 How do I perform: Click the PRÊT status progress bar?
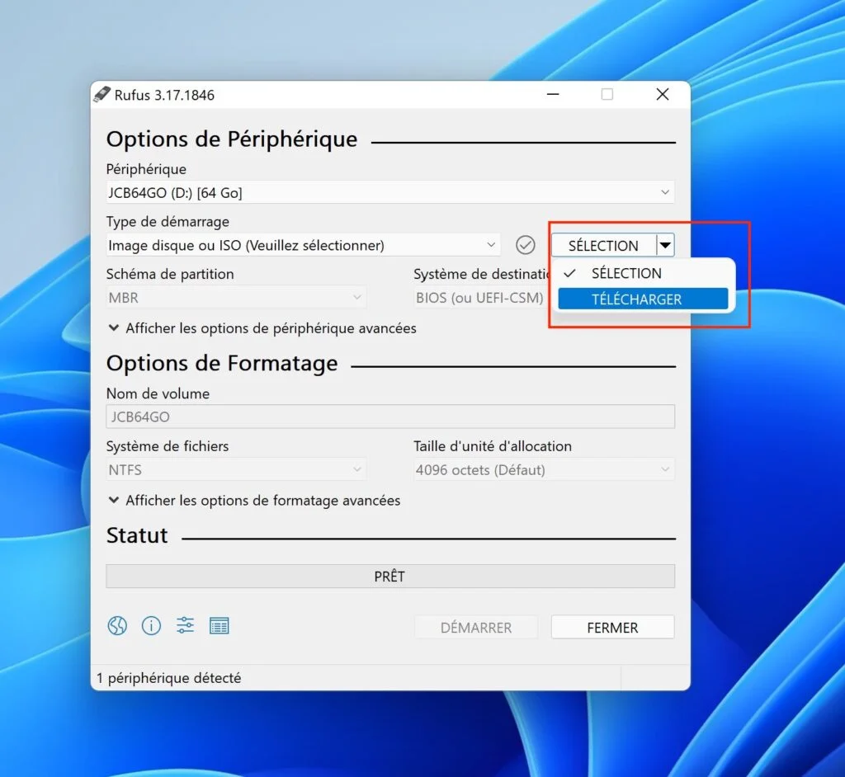coord(390,576)
